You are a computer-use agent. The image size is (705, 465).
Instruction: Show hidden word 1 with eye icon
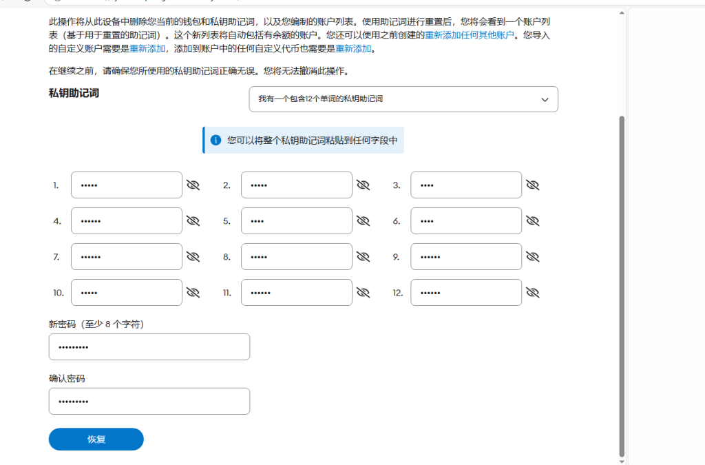point(193,185)
